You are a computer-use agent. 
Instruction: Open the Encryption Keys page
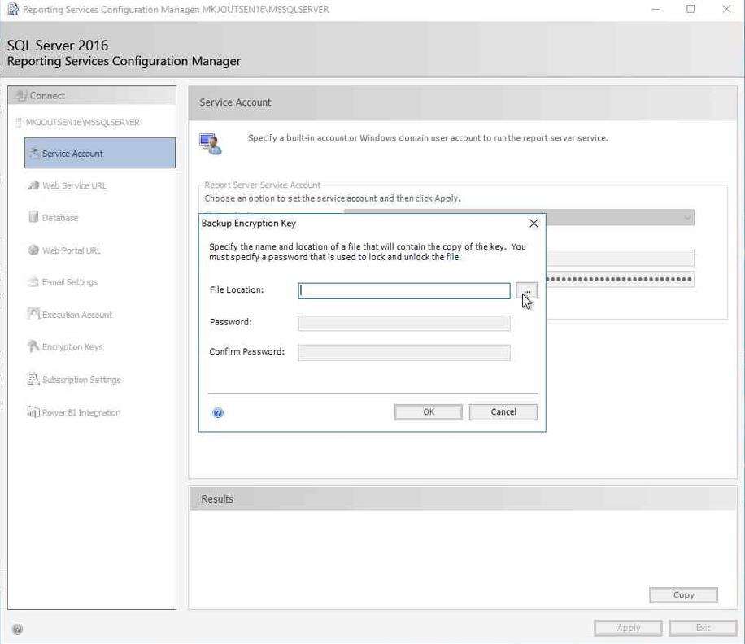(72, 346)
